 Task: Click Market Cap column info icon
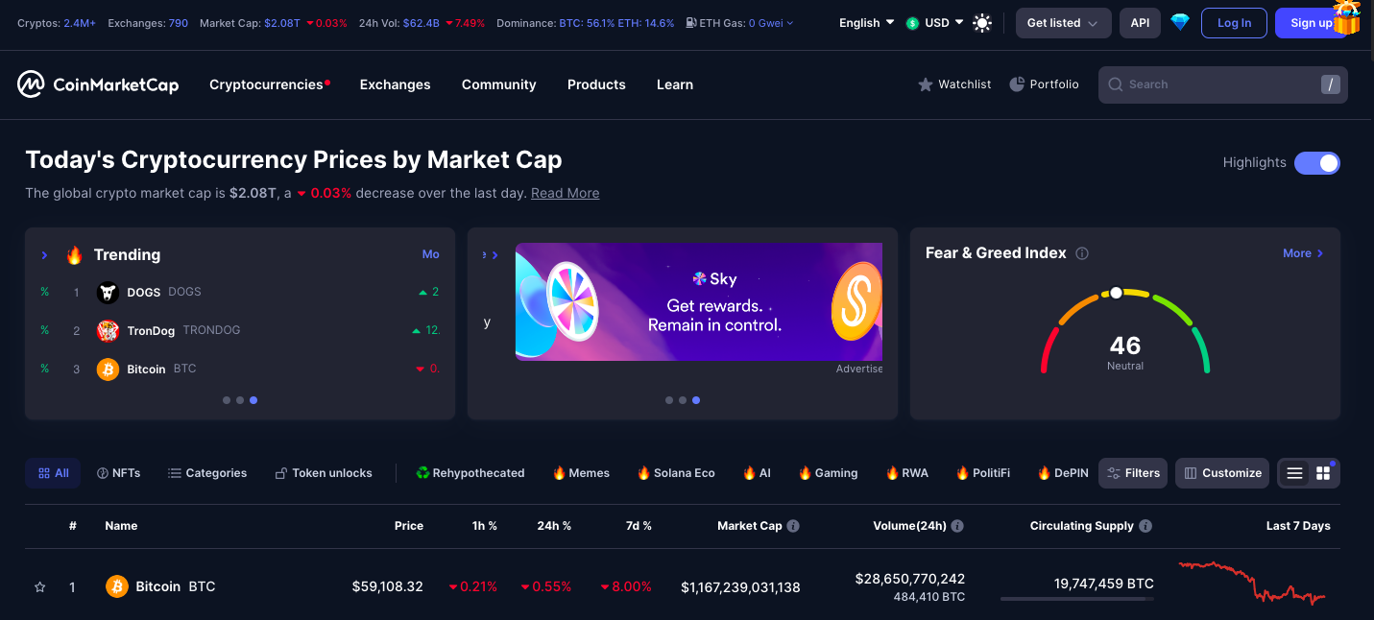click(793, 526)
